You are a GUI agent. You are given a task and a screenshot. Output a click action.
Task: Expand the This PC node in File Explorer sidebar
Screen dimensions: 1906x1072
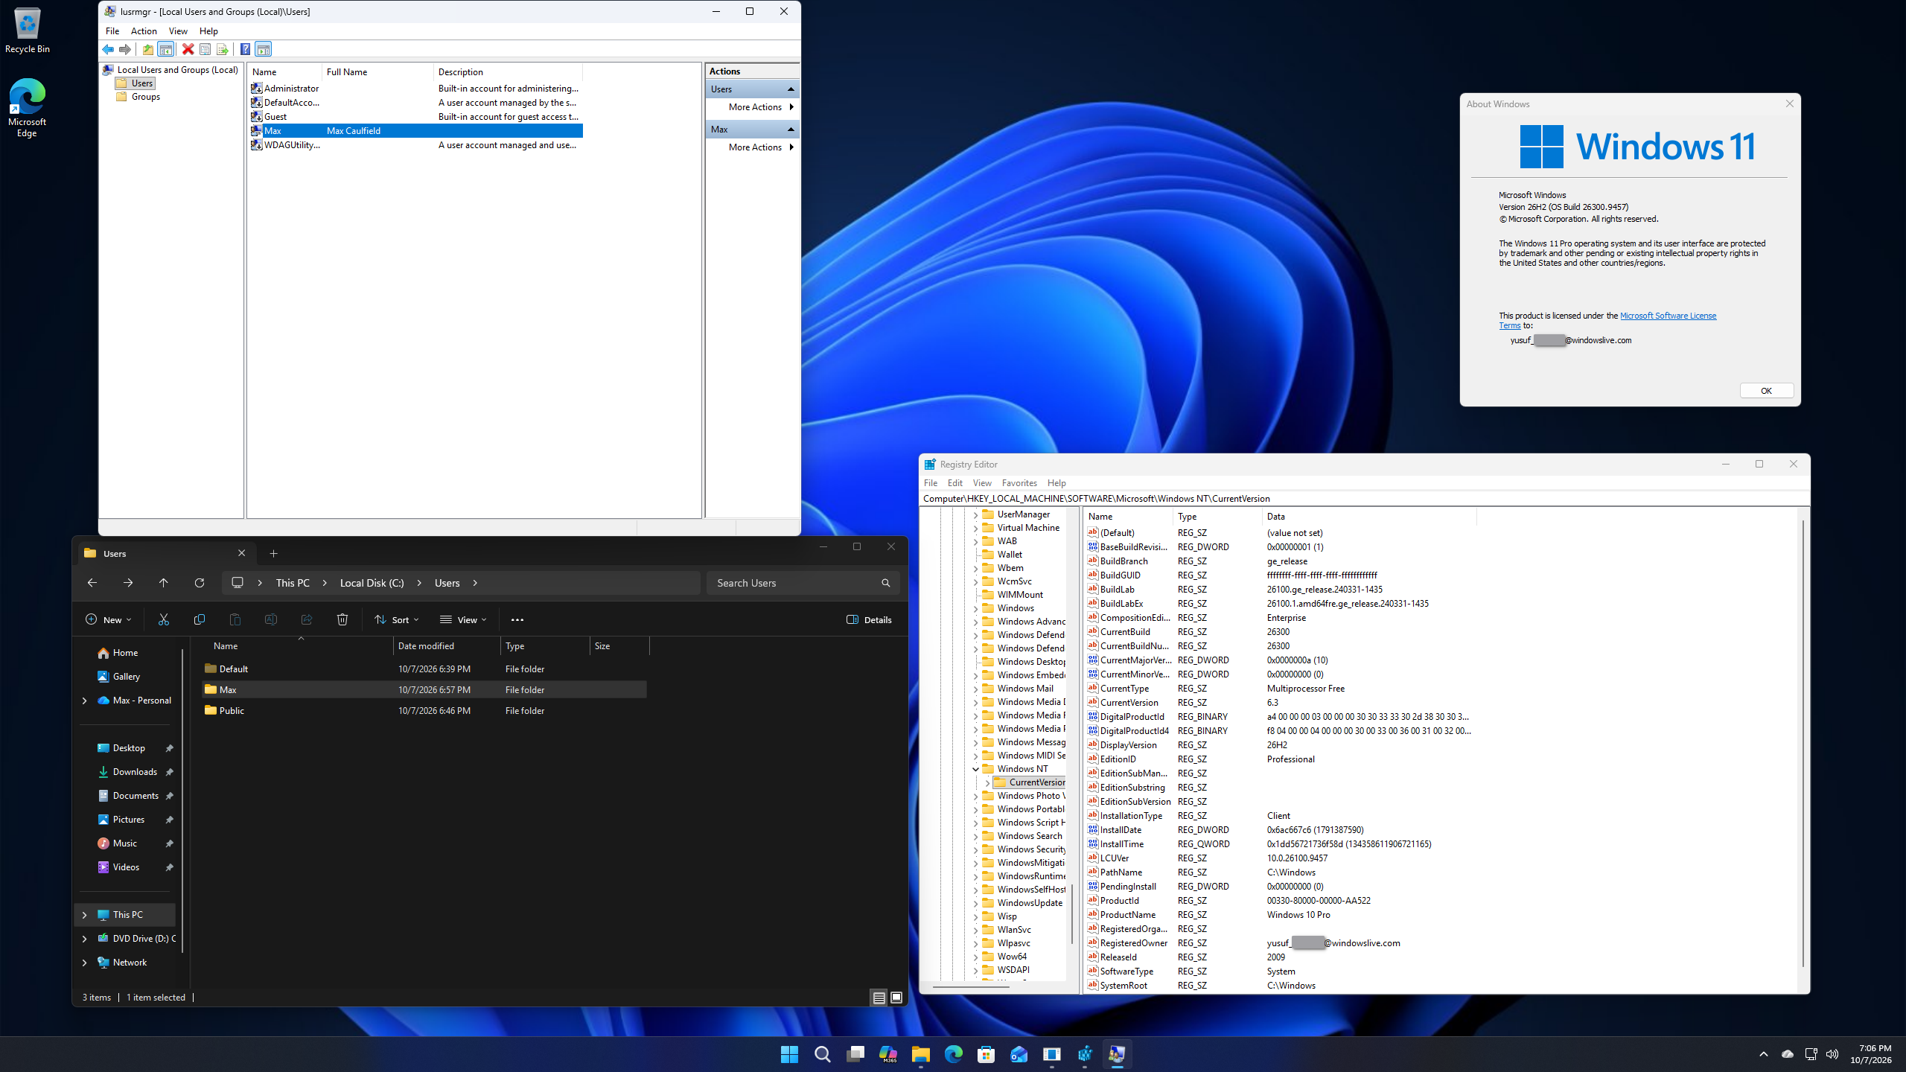[84, 915]
